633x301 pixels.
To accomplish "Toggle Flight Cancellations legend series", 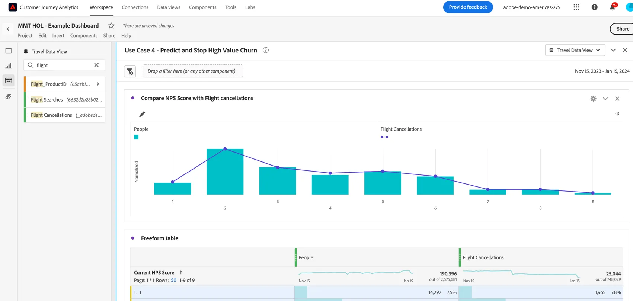I will 384,137.
